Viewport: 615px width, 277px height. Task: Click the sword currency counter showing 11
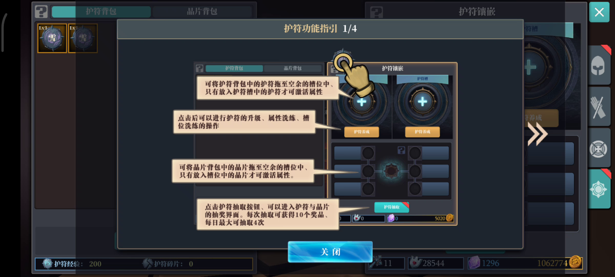(386, 263)
